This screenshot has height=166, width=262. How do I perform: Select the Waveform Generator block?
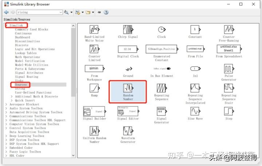pyautogui.click(x=128, y=131)
